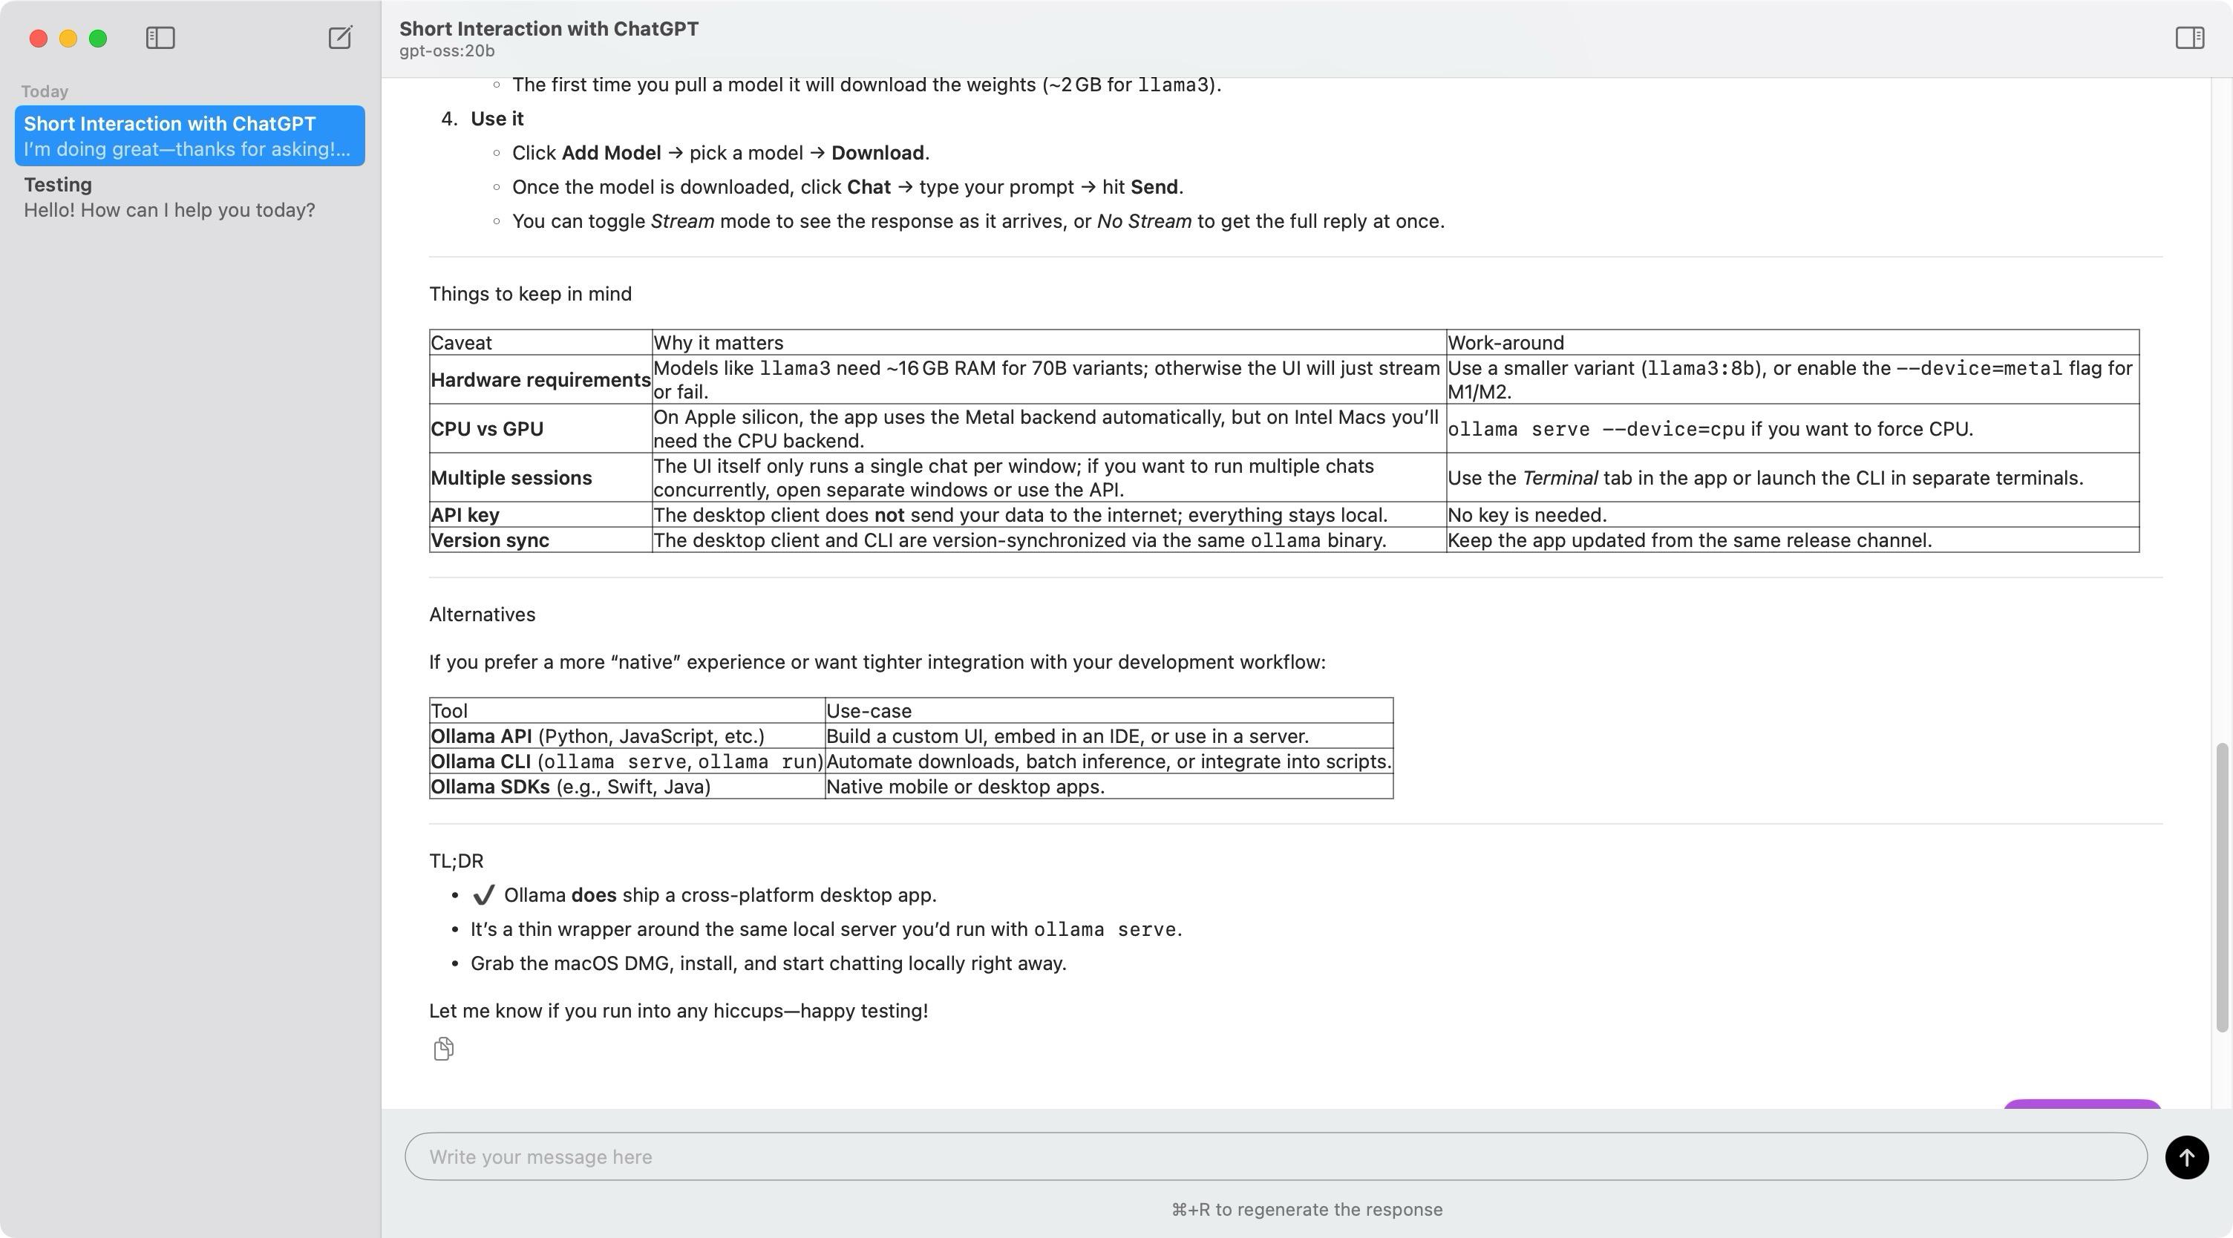Click the Alternatives heading

(482, 615)
